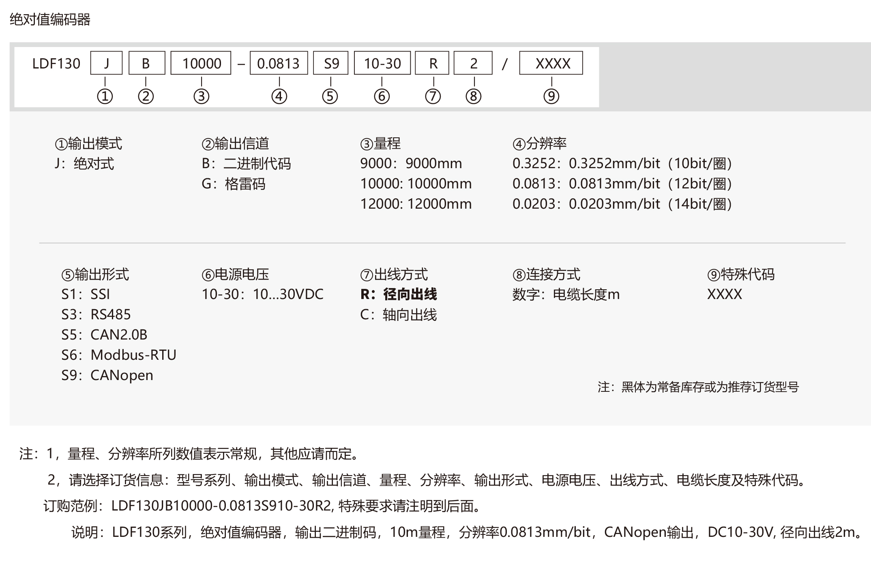
Task: Click the G: 格雷码 option text
Action: (234, 184)
